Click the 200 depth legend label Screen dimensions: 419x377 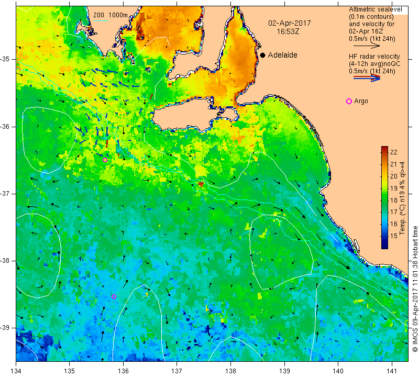click(x=98, y=15)
